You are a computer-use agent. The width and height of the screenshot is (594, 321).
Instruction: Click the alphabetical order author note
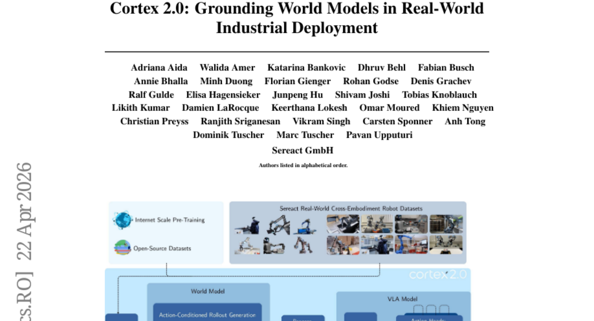[303, 165]
